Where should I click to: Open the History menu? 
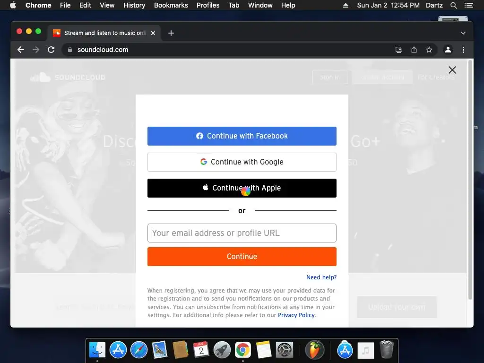tap(134, 5)
